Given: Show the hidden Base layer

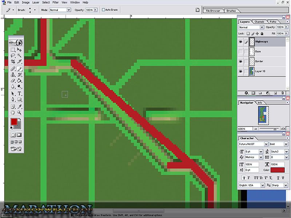Looking at the screenshot, I should 240,52.
